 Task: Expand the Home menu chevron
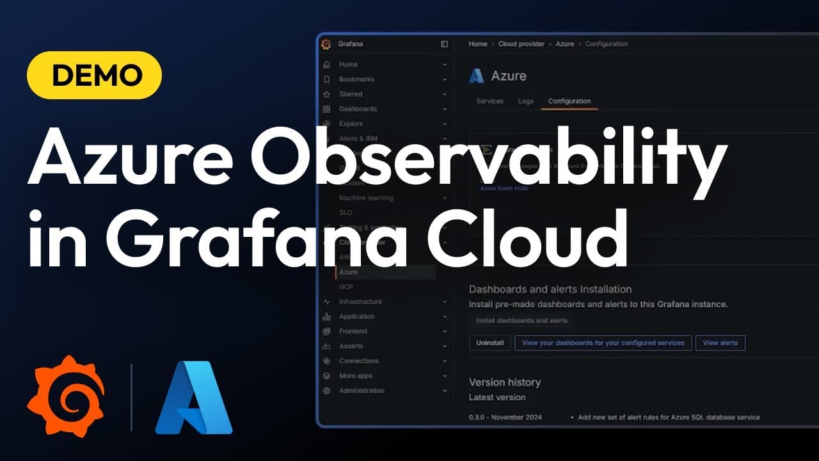pos(445,65)
